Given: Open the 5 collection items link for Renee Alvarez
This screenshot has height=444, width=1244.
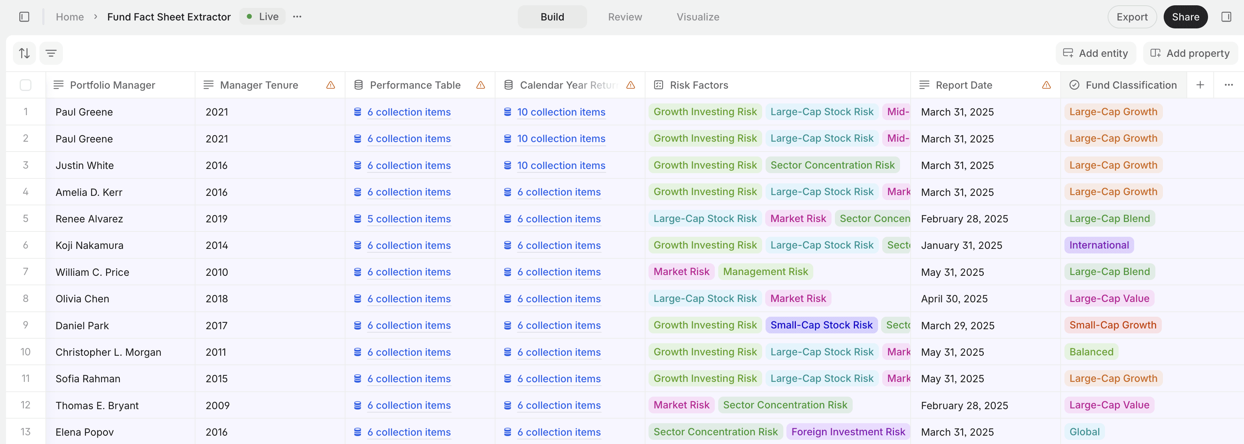Looking at the screenshot, I should 409,219.
